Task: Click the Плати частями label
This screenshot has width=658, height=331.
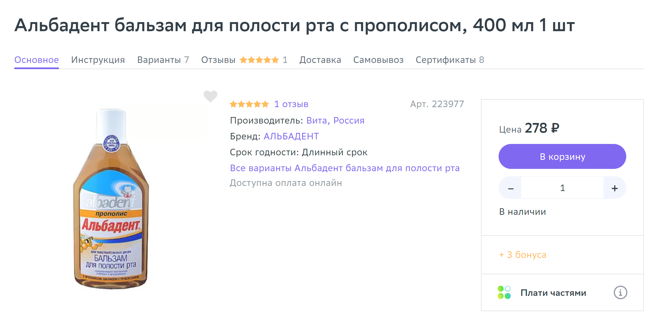Action: [553, 293]
